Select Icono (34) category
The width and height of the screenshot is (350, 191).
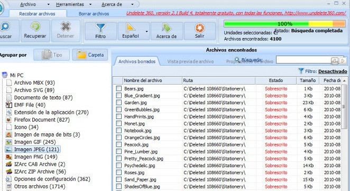(26, 127)
